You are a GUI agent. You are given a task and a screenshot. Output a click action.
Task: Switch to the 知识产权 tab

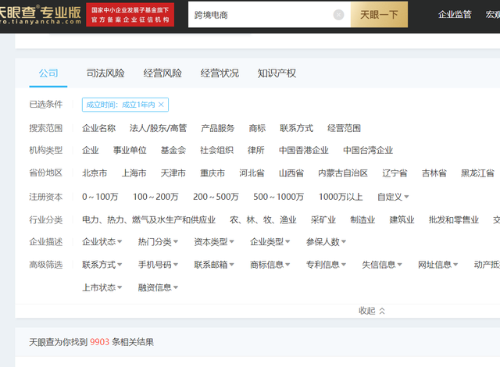pos(277,73)
